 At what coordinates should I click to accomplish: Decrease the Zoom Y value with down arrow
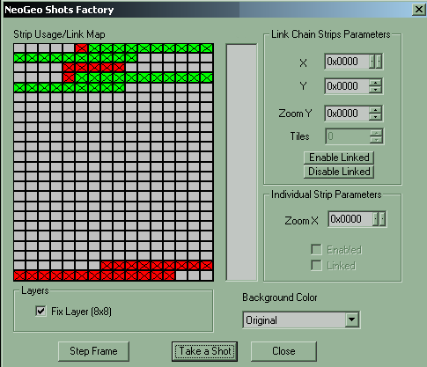tap(375, 117)
